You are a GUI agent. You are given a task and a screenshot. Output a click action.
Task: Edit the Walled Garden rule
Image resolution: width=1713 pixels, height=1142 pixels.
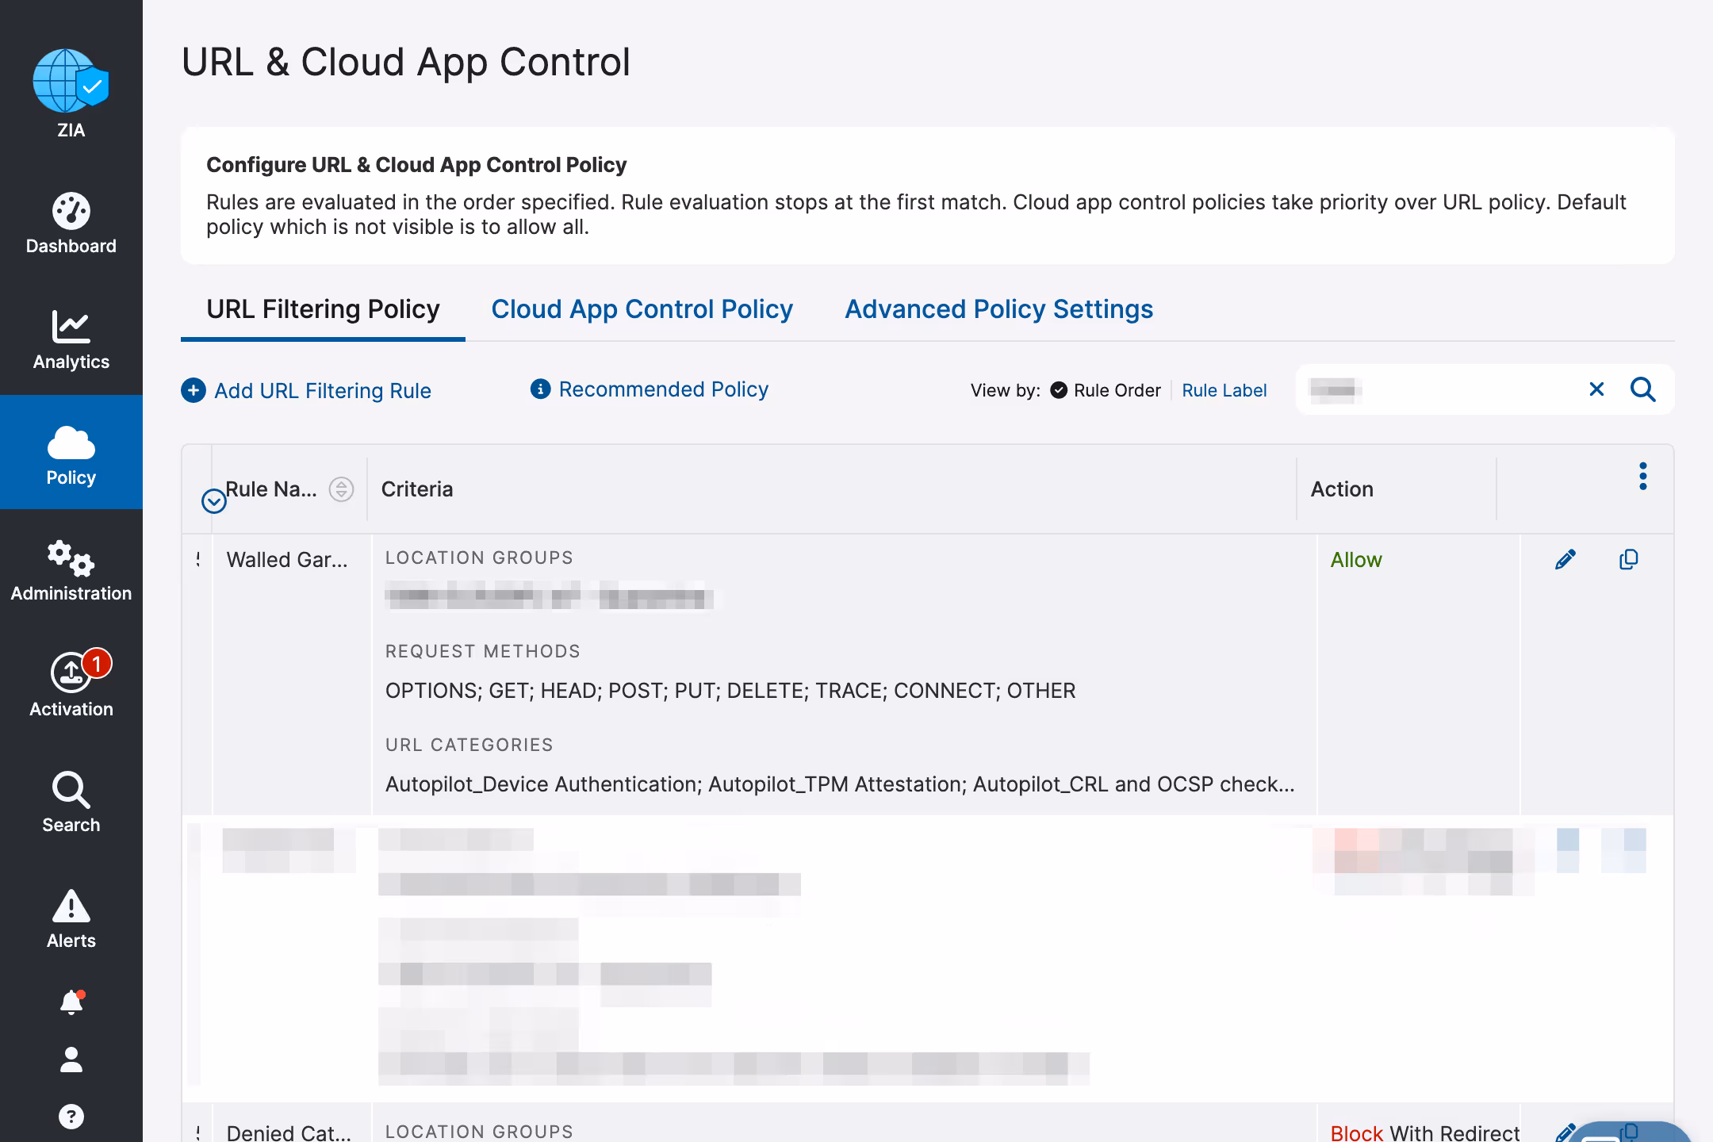tap(1565, 560)
